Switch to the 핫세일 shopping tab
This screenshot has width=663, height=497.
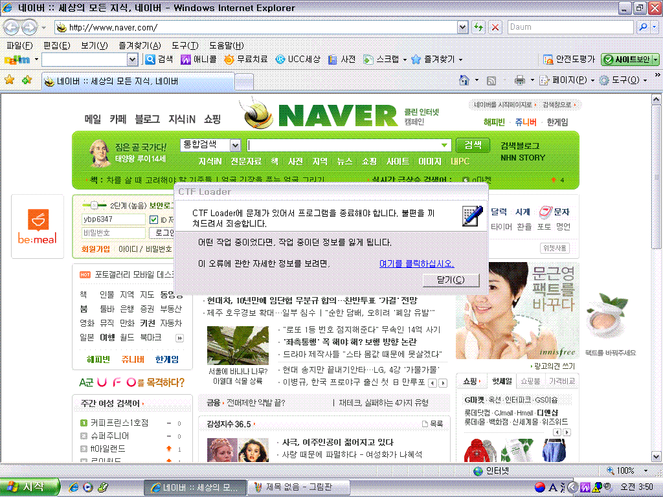click(502, 381)
